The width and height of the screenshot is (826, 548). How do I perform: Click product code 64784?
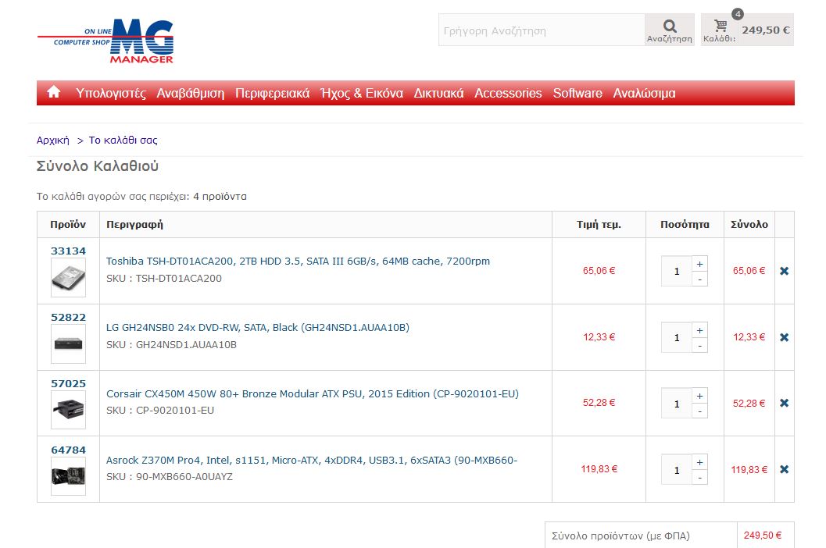pyautogui.click(x=68, y=450)
